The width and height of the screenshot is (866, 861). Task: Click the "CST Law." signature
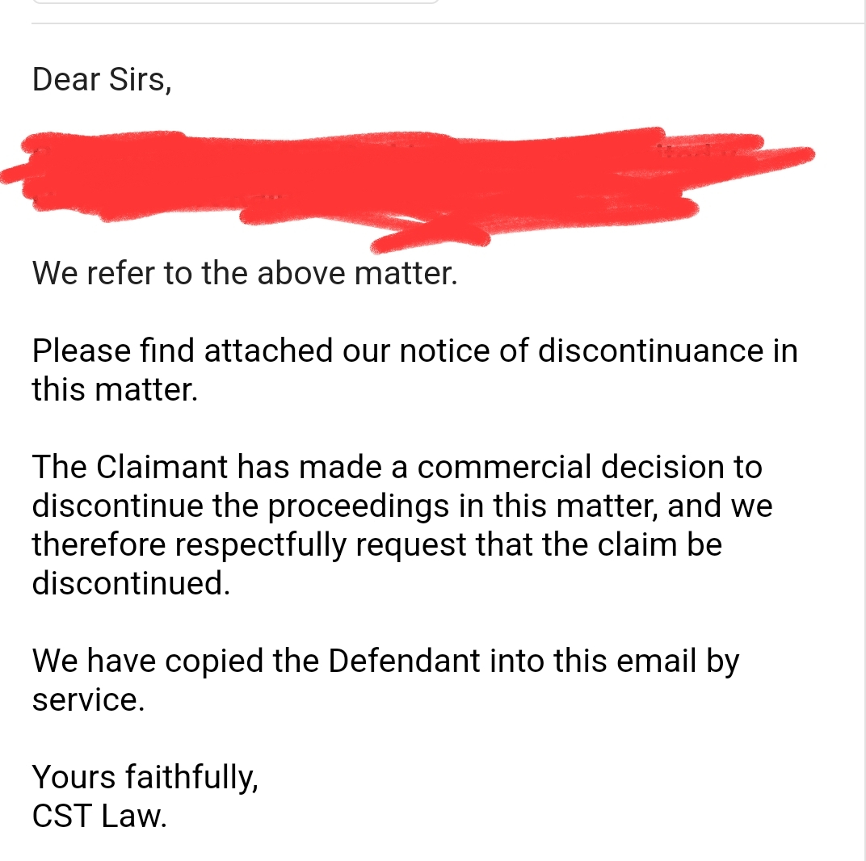(99, 815)
